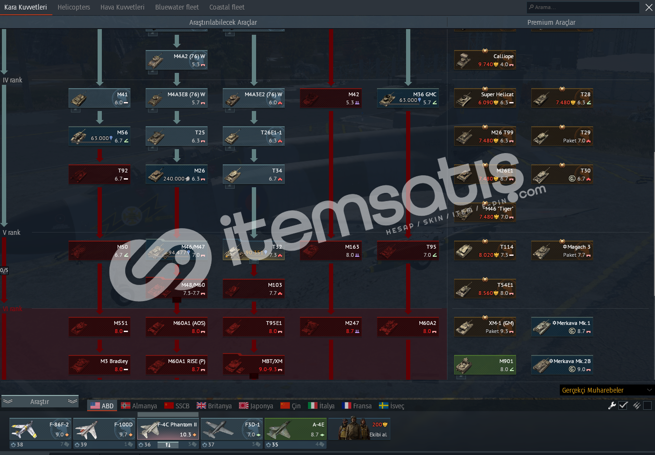This screenshot has height=455, width=655.
Task: Switch to the Kara Kuvvetleri tab
Action: point(26,7)
